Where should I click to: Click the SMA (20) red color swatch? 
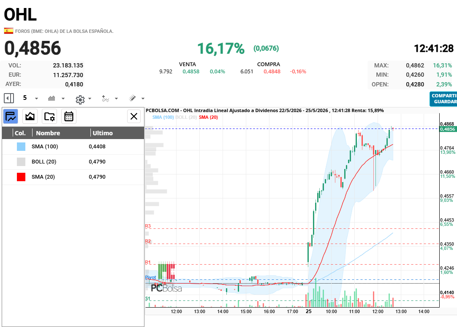(x=21, y=177)
